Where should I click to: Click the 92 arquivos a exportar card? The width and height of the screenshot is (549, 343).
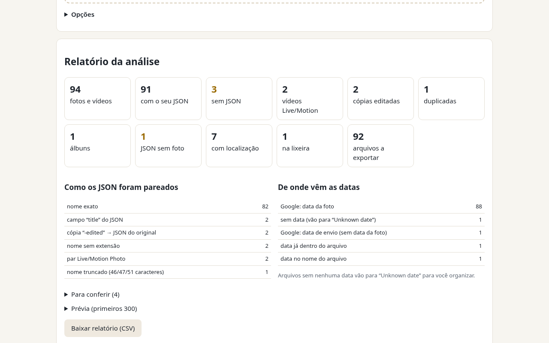(x=380, y=146)
